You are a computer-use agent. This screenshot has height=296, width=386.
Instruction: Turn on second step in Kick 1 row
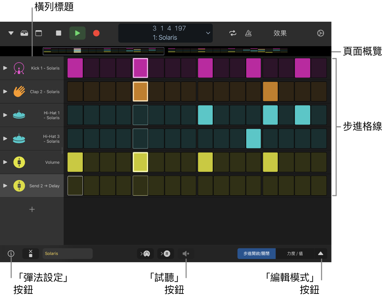coord(91,68)
